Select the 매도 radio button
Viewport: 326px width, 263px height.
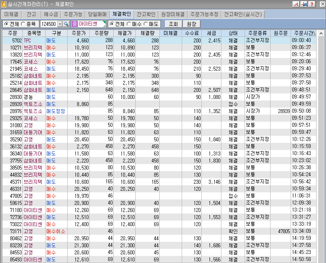coord(146,24)
